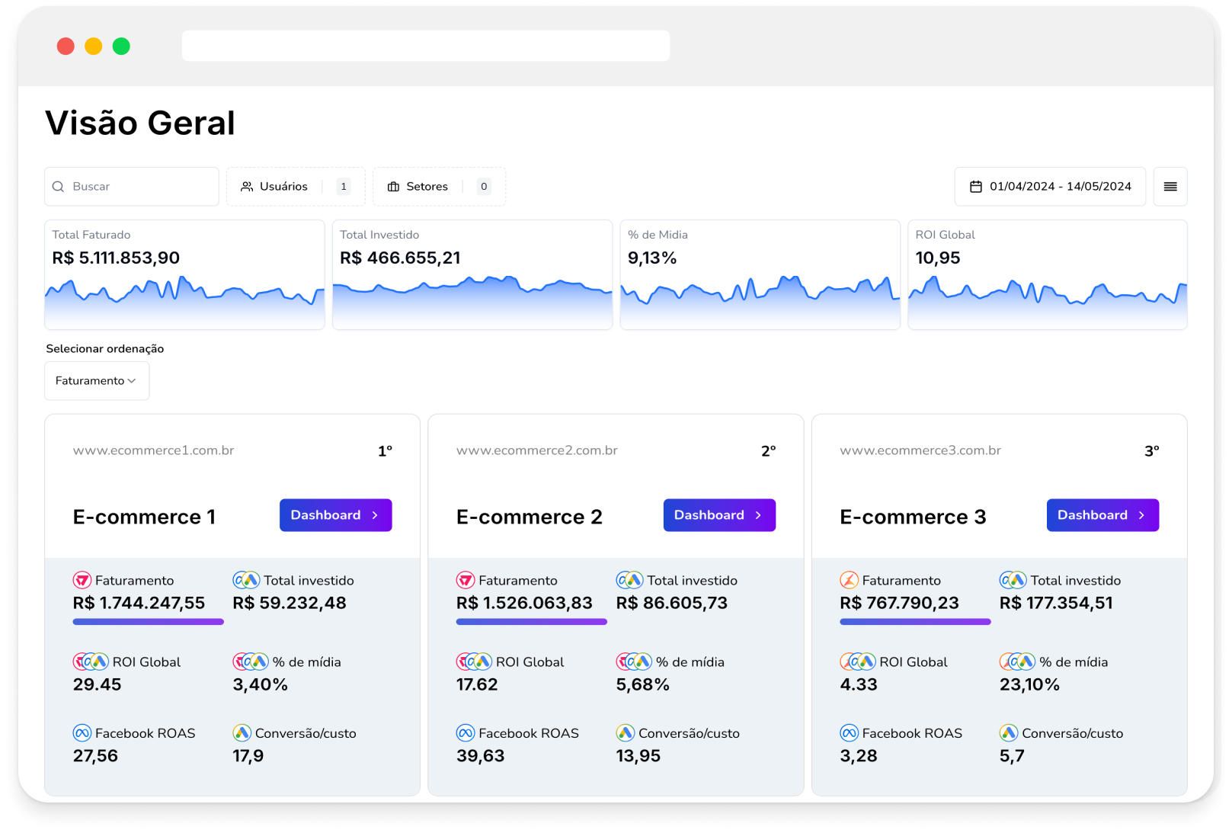1232x833 pixels.
Task: Click the E-commerce 2 heading
Action: (x=530, y=517)
